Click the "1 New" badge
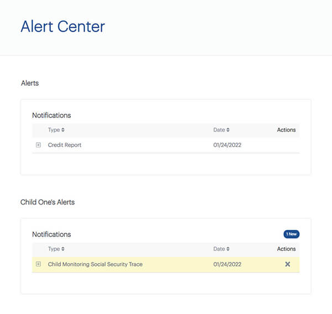Image resolution: width=332 pixels, height=314 pixels. (x=291, y=234)
